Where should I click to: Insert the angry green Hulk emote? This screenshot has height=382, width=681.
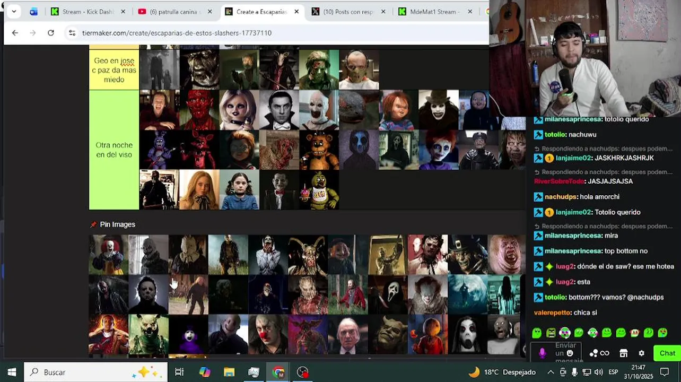[551, 333]
